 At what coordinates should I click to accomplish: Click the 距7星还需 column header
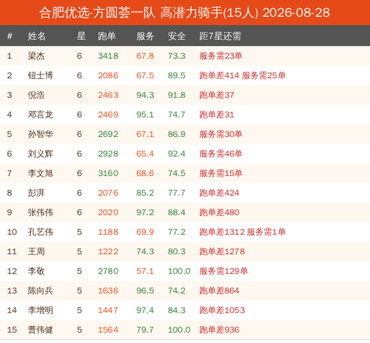(220, 36)
